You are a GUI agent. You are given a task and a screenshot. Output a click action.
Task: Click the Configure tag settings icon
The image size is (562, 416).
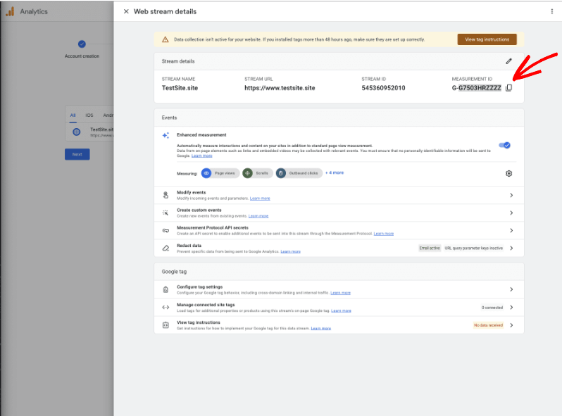pos(166,289)
